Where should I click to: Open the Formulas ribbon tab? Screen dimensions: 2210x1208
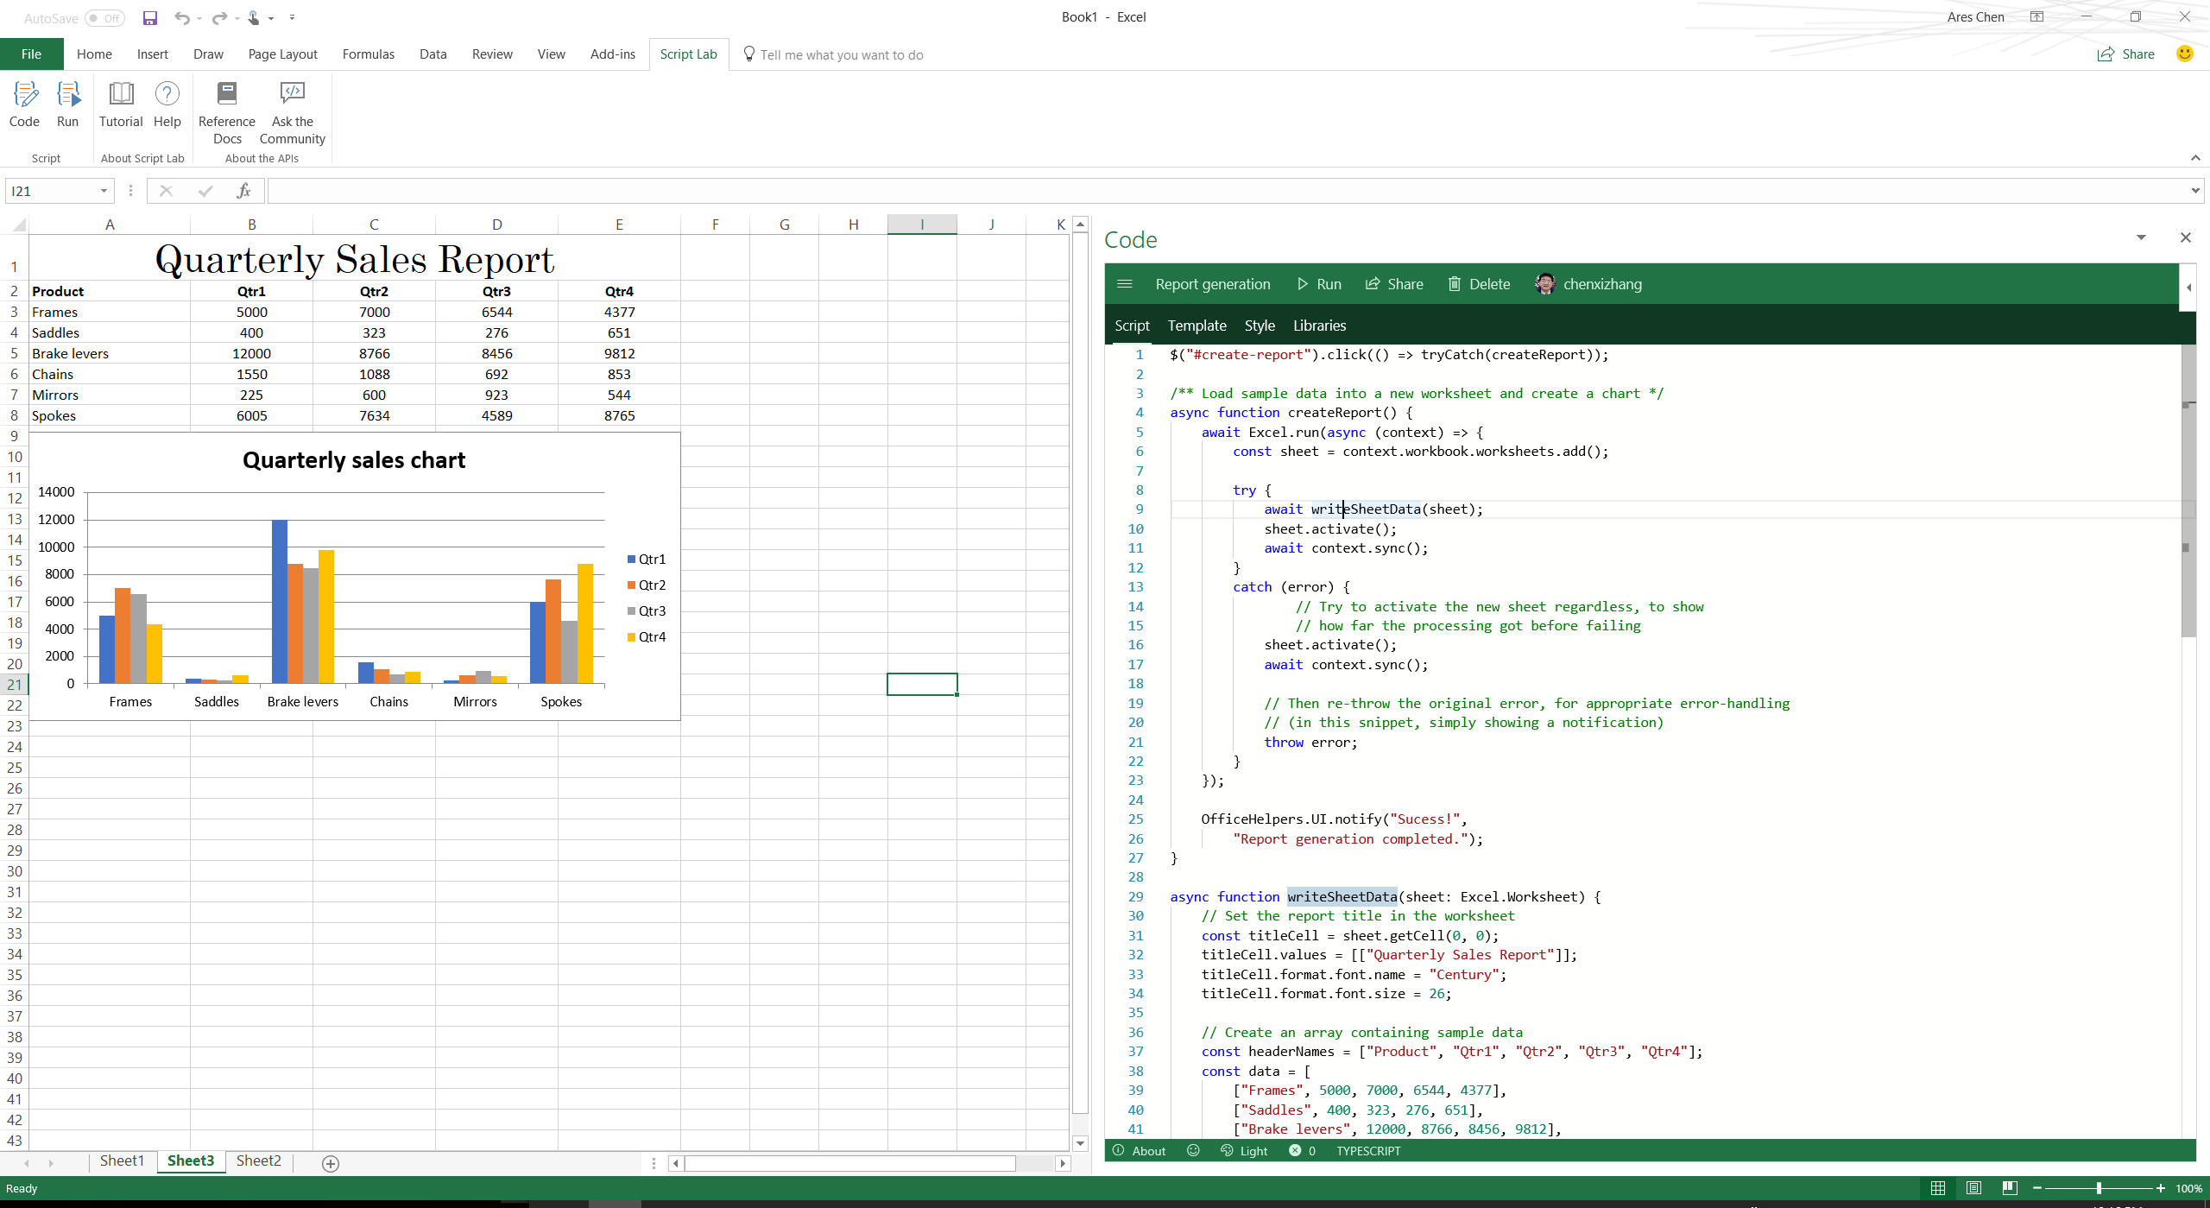pyautogui.click(x=368, y=54)
